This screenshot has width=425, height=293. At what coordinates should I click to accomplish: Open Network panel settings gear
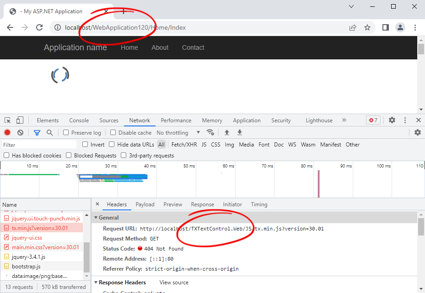[x=417, y=132]
